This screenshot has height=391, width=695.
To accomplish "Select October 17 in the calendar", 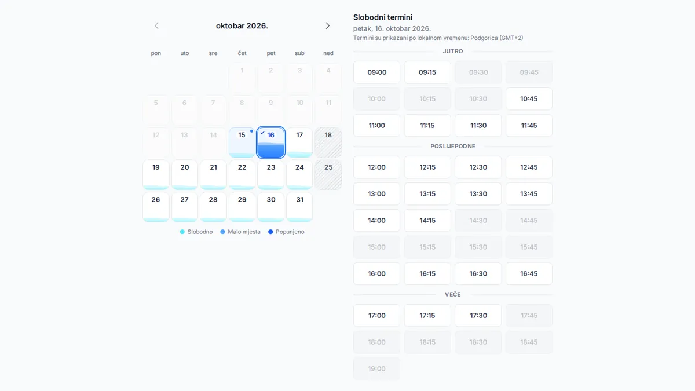I will coord(299,142).
